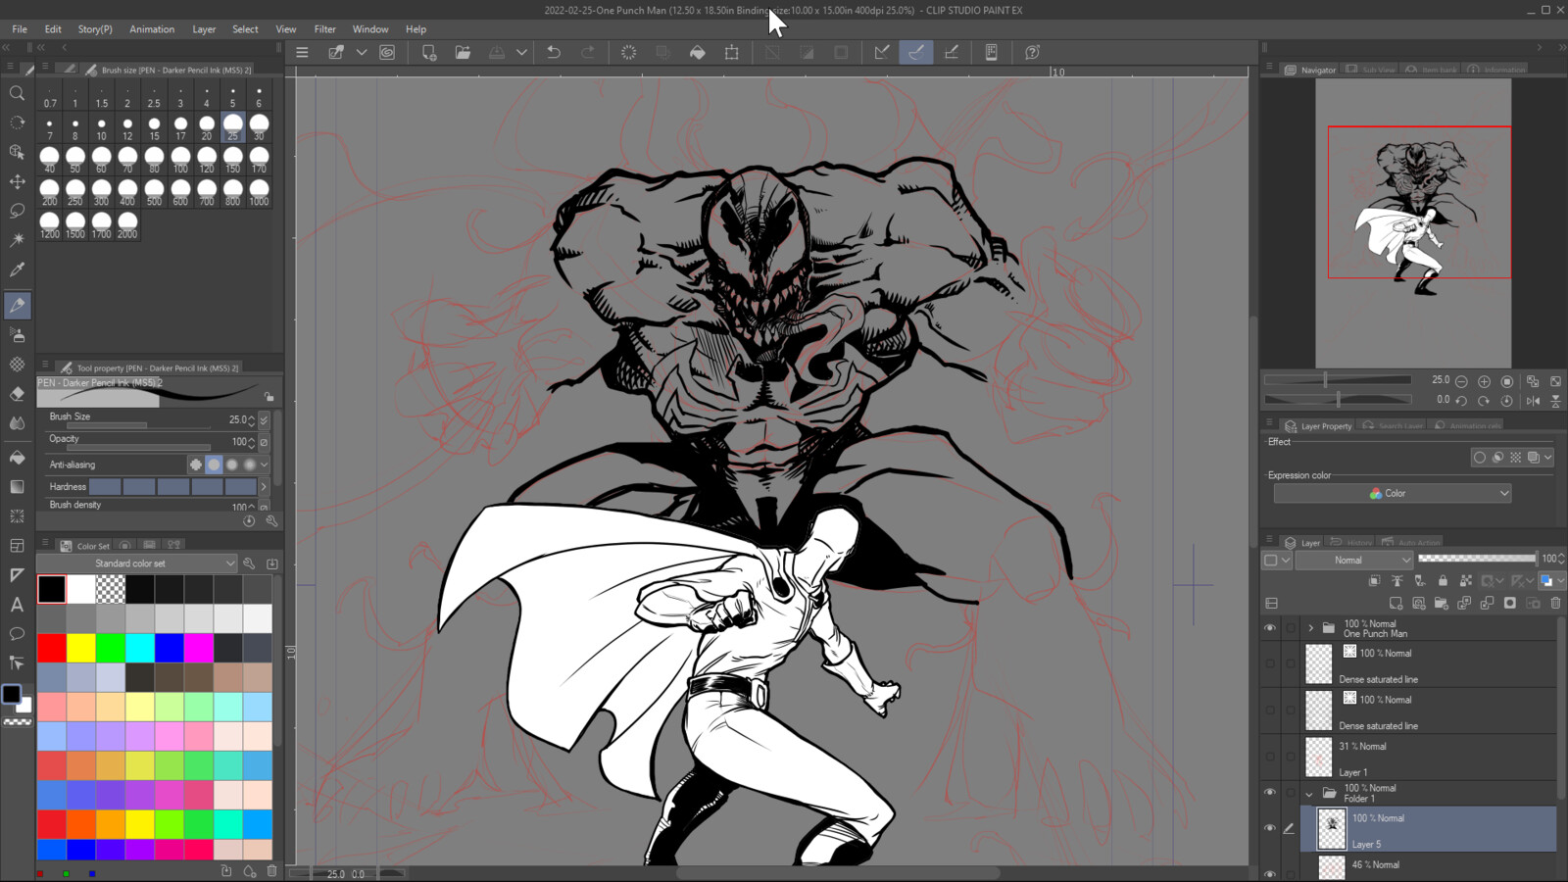Open the Expression color dropdown
This screenshot has height=882, width=1568.
click(x=1392, y=493)
